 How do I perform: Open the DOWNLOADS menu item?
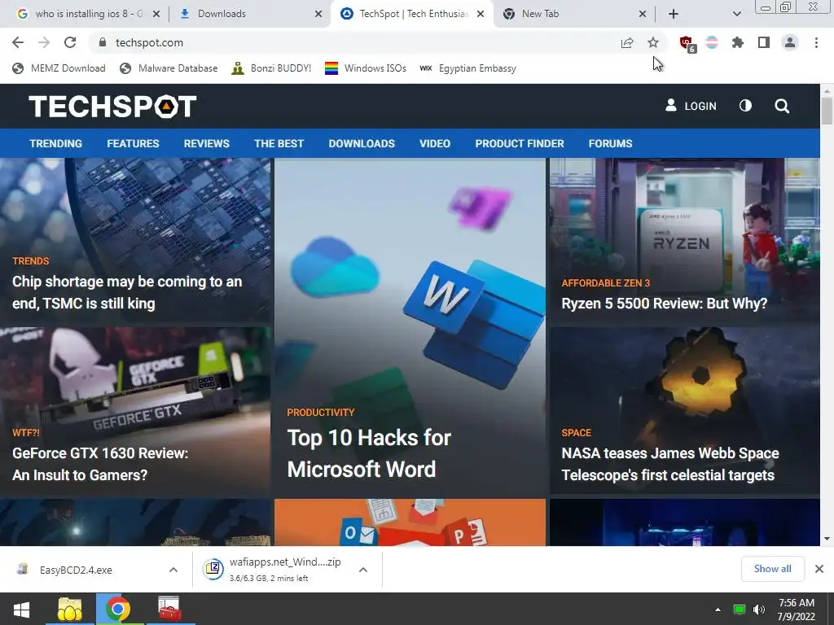362,143
